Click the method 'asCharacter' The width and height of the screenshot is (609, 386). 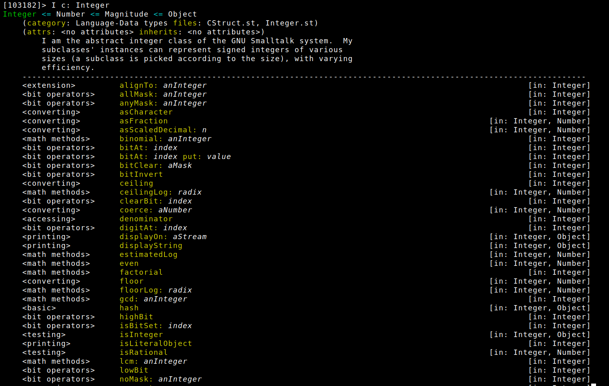146,112
